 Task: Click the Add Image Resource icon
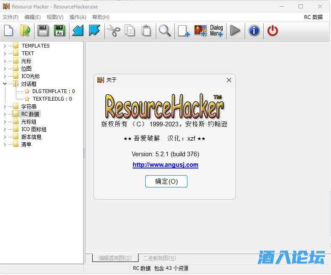point(200,31)
